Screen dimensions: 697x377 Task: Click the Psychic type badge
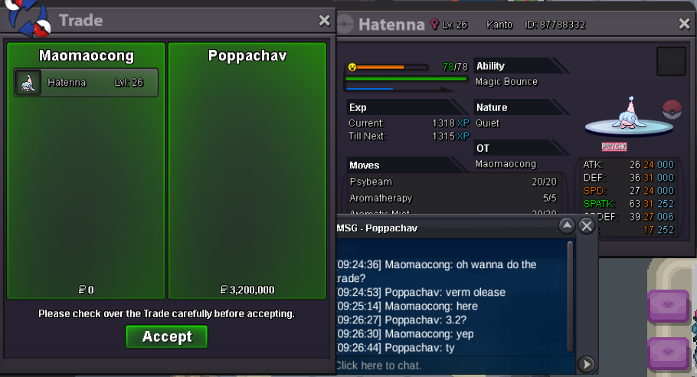coord(614,146)
